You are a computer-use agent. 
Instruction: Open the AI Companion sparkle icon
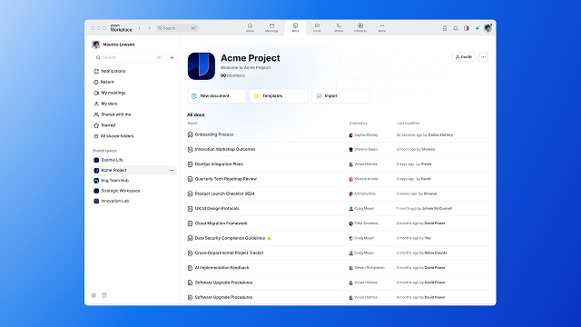pos(478,28)
